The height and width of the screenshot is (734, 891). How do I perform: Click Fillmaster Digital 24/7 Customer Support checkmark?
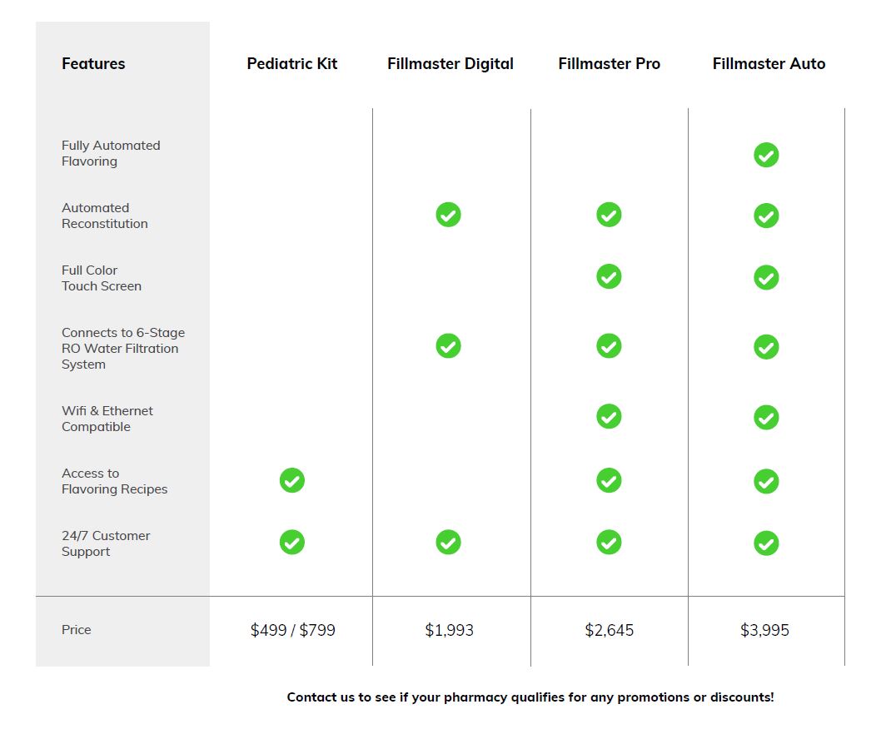click(448, 542)
